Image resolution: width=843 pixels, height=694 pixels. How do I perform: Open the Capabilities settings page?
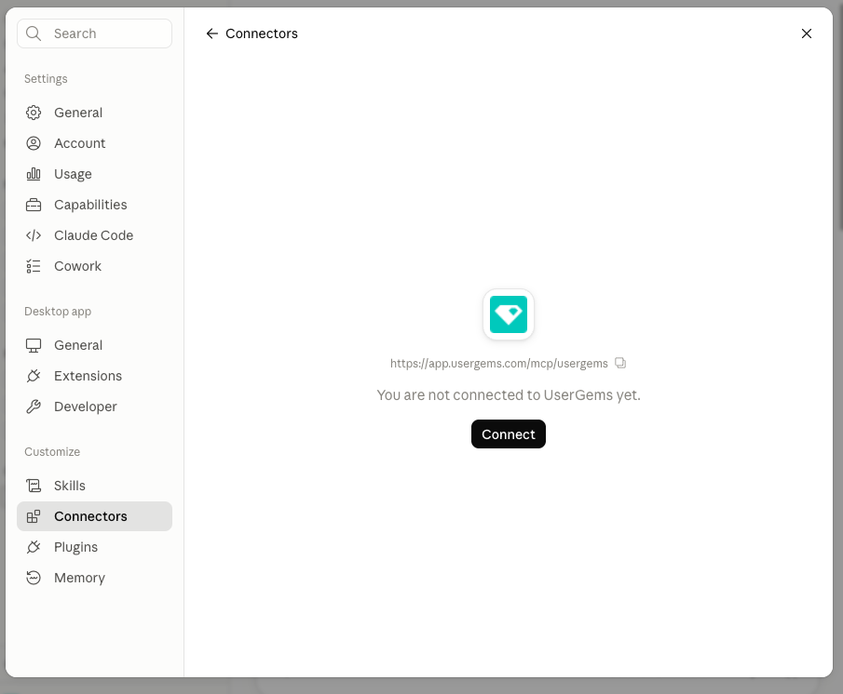95,205
